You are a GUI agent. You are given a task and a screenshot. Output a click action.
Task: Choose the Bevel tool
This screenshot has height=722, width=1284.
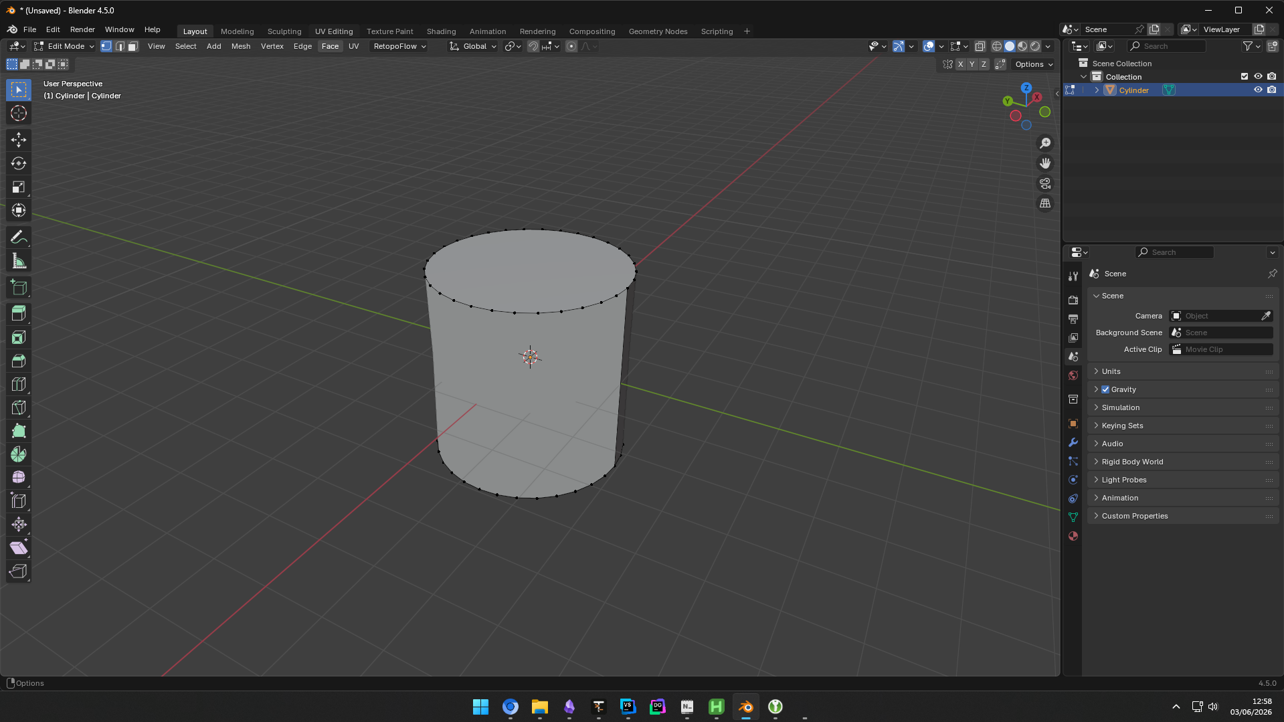pos(19,361)
